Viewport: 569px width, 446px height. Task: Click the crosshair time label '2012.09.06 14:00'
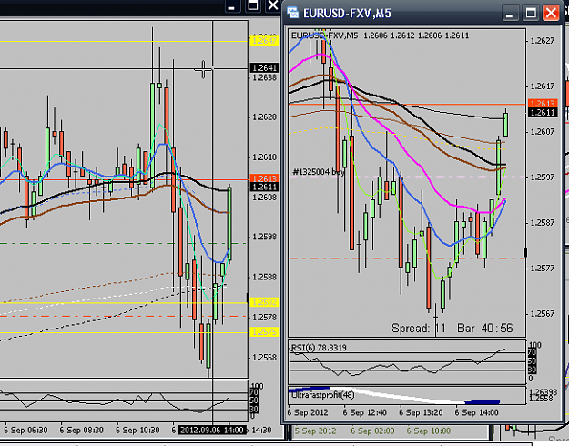tap(212, 430)
